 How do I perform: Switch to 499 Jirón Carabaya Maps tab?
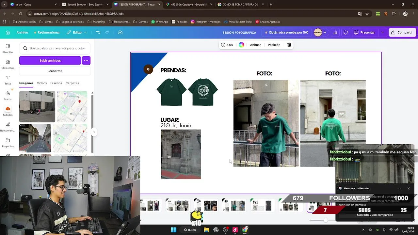click(189, 5)
